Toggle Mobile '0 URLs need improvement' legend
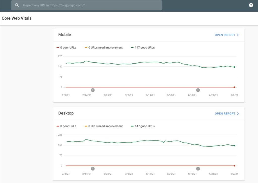This screenshot has width=258, height=183. [104, 48]
